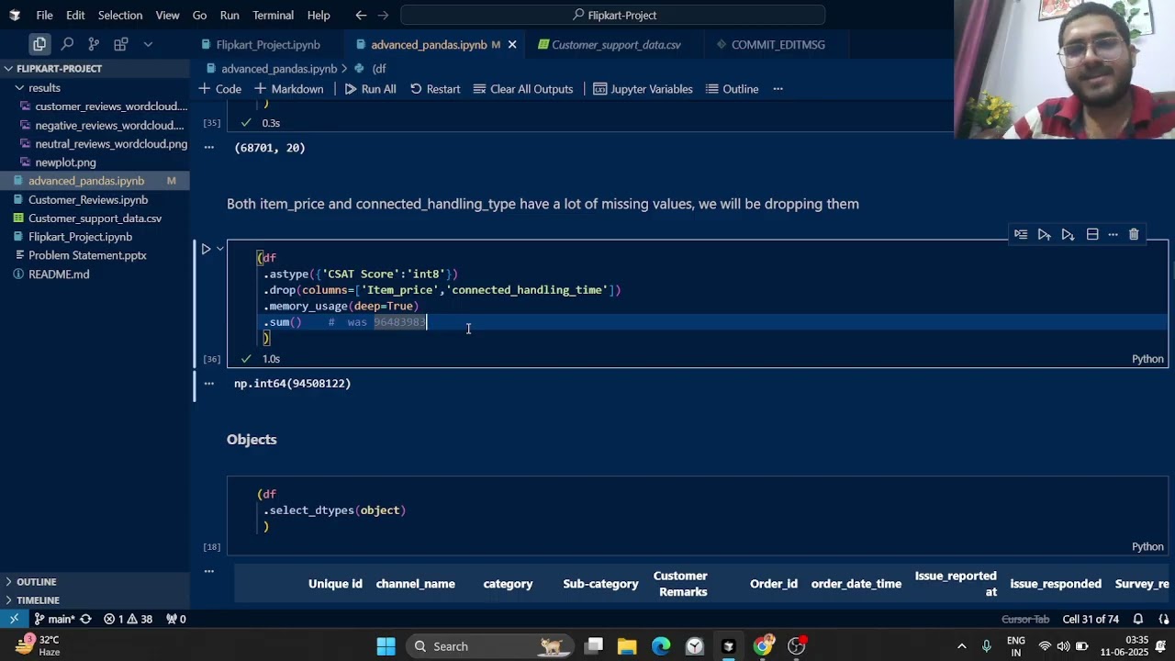Split the cell icon
The width and height of the screenshot is (1175, 661).
click(x=1092, y=235)
